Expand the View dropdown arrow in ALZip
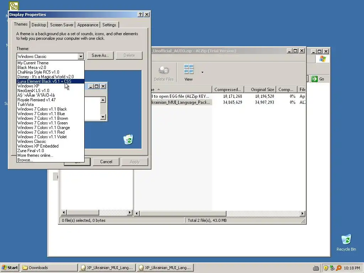Image resolution: width=364 pixels, height=273 pixels. click(x=202, y=73)
